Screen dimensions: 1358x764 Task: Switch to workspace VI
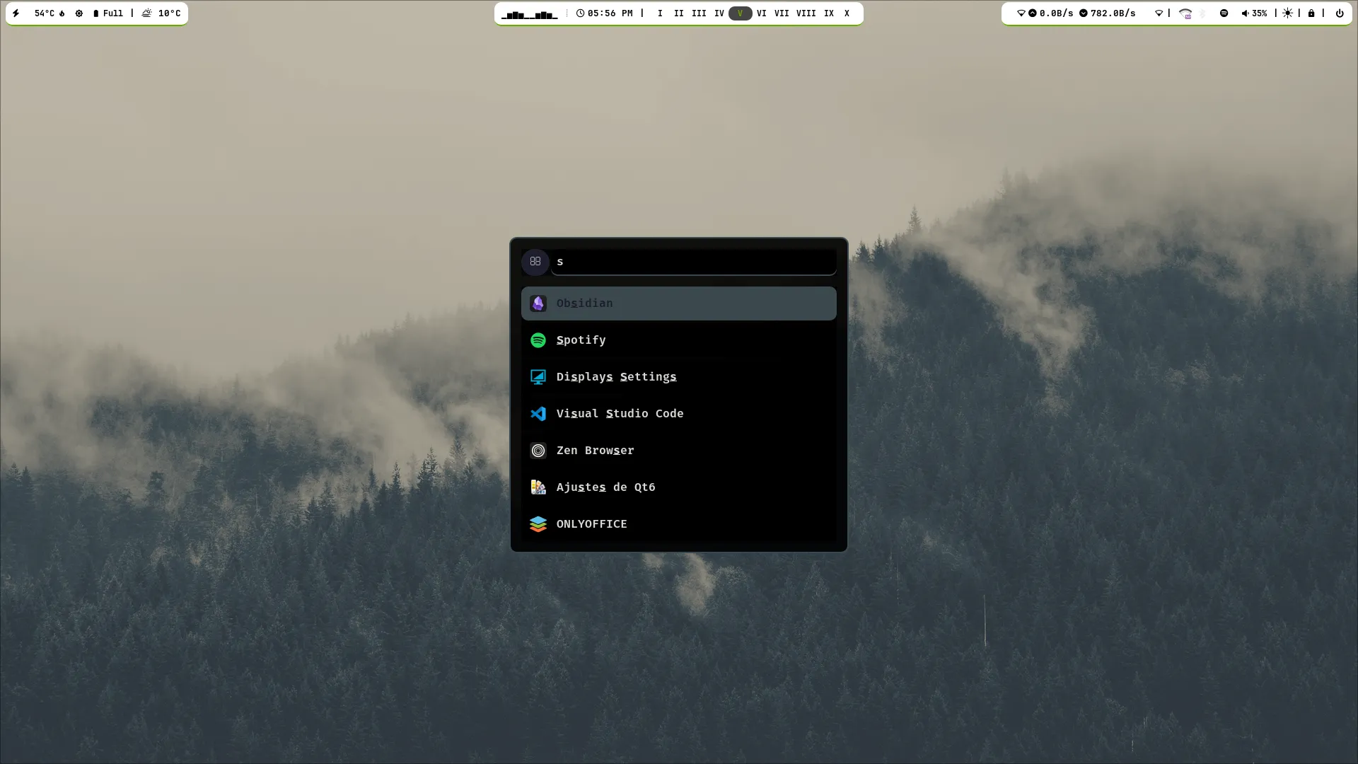pos(761,13)
